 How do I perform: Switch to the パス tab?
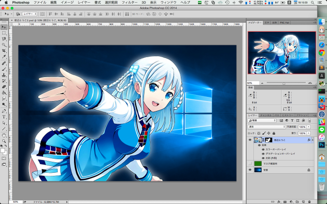pos(277,115)
